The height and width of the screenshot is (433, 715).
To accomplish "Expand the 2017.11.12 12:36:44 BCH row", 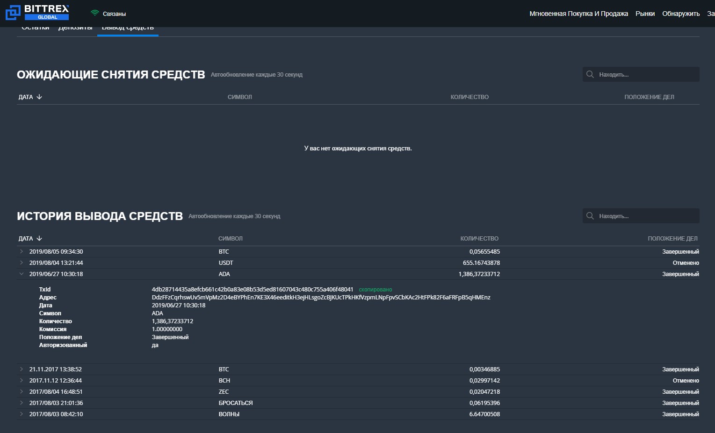I will tap(22, 380).
